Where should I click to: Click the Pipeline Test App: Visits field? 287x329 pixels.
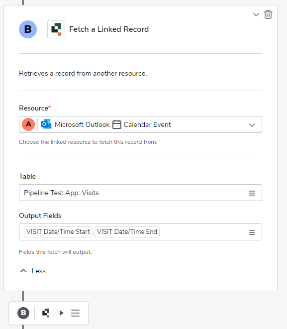(140, 193)
